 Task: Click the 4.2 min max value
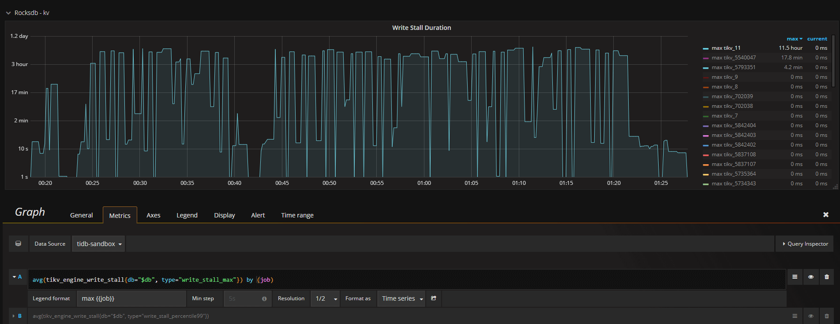coord(793,67)
